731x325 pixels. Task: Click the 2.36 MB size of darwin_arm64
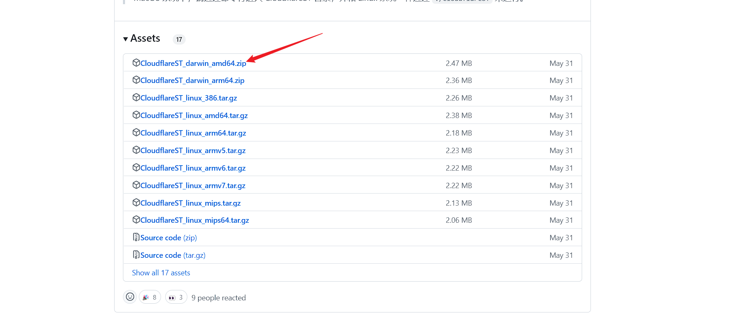(x=459, y=81)
